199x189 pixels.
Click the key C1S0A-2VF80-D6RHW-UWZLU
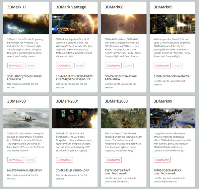tap(172, 76)
